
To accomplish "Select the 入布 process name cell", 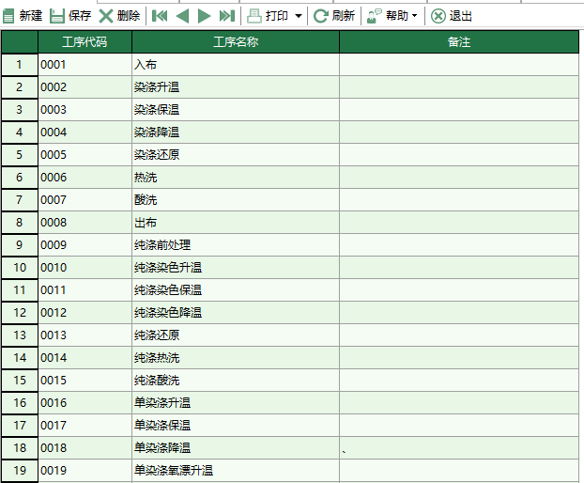I will pos(236,65).
